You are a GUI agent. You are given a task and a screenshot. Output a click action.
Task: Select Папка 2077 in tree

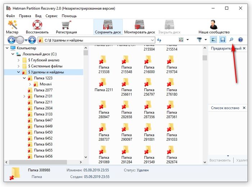(43, 90)
